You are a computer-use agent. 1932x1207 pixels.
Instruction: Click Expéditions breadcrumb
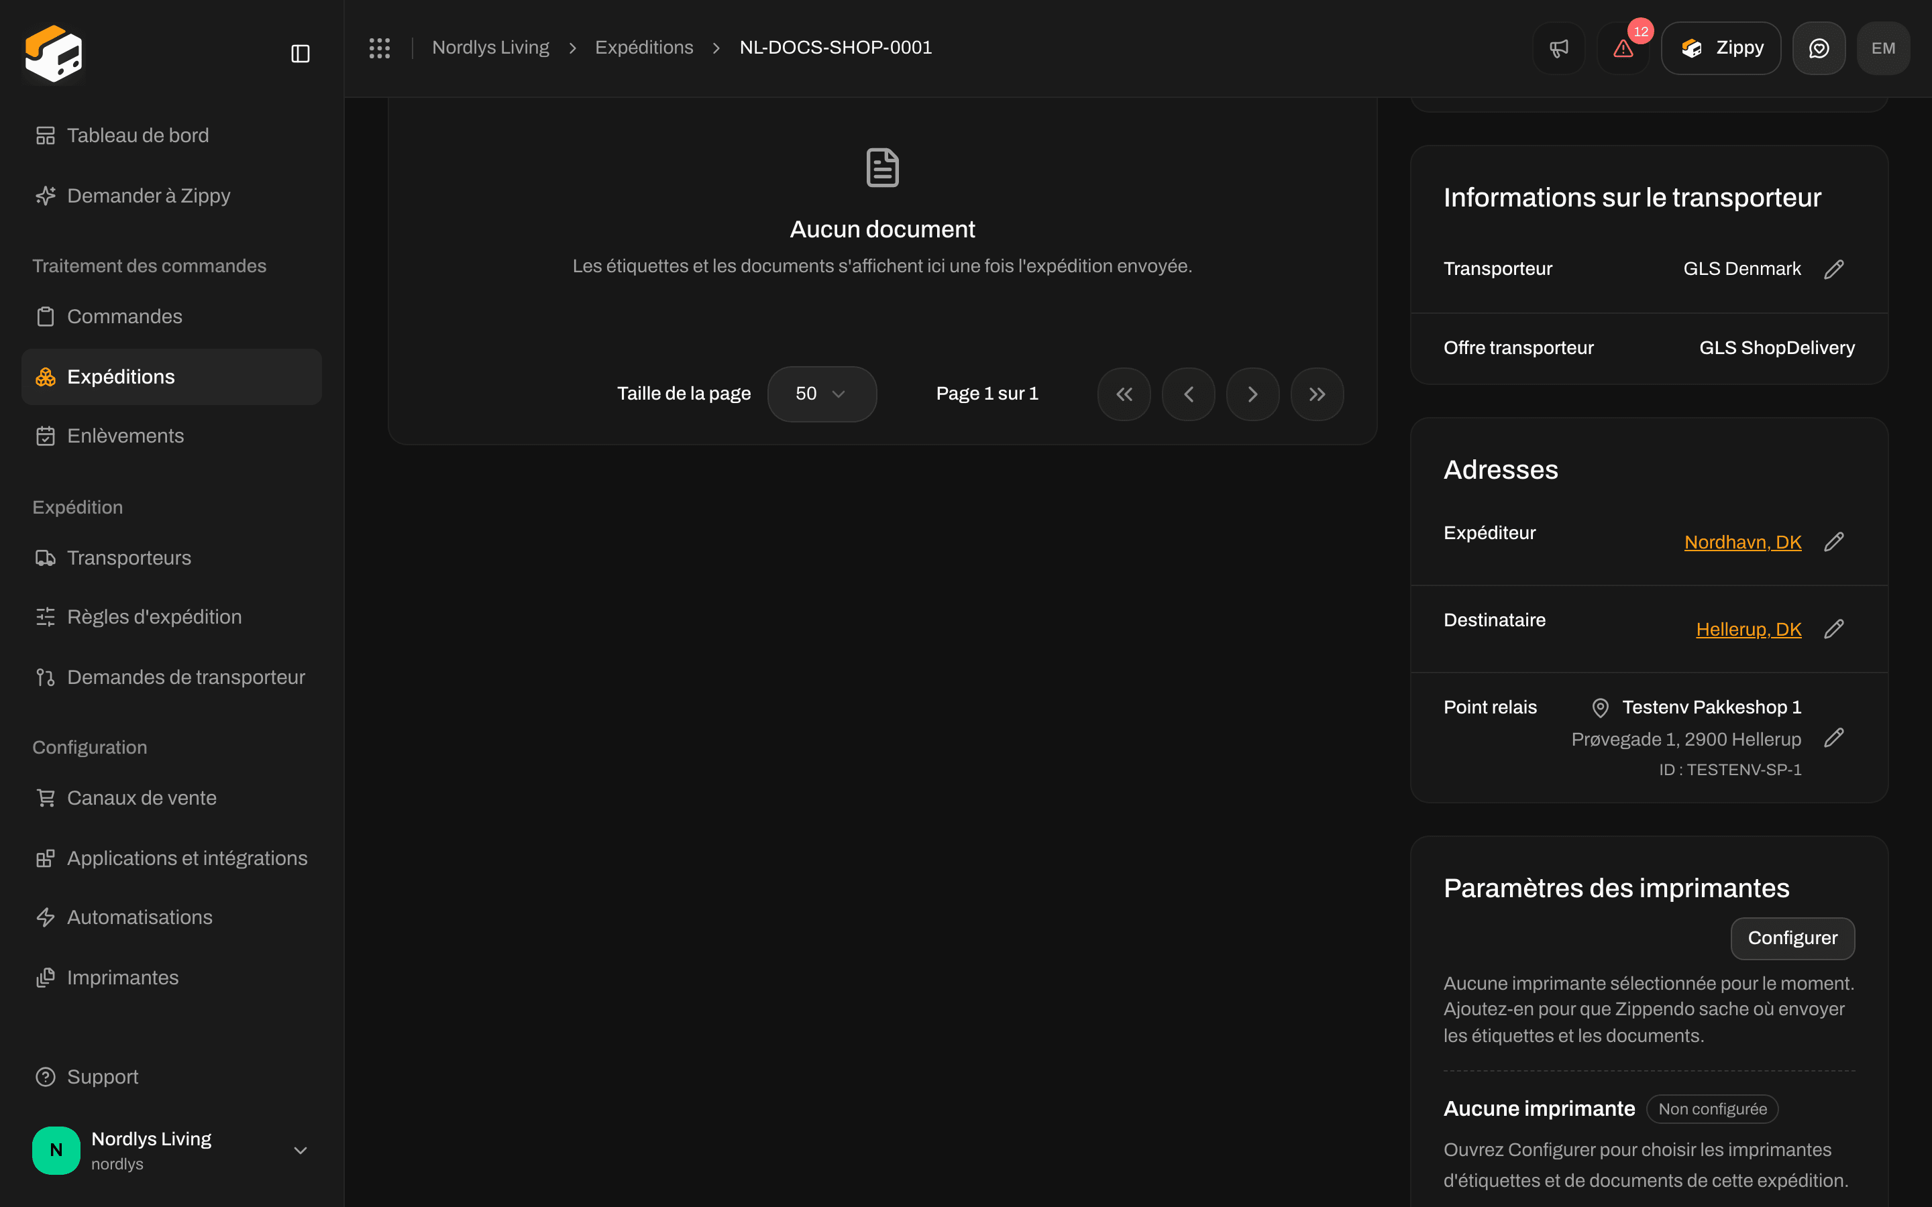(x=643, y=48)
